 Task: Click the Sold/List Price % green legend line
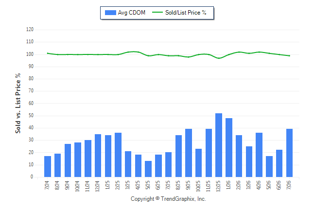coord(157,12)
